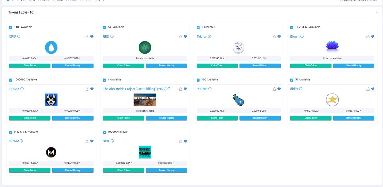Unfavorite PERNIS with the heart icon
Image resolution: width=383 pixels, height=187 pixels.
tap(279, 89)
